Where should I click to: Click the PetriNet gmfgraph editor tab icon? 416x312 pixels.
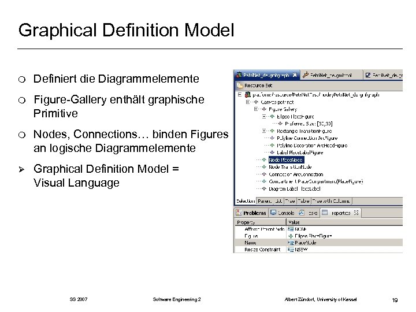(x=239, y=75)
